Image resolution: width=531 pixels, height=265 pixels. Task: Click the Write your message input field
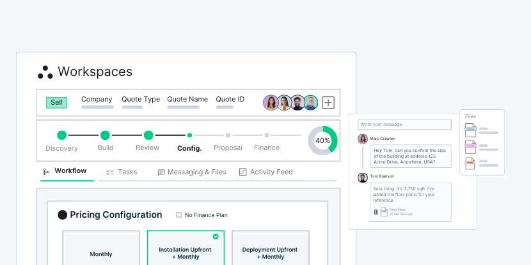406,124
